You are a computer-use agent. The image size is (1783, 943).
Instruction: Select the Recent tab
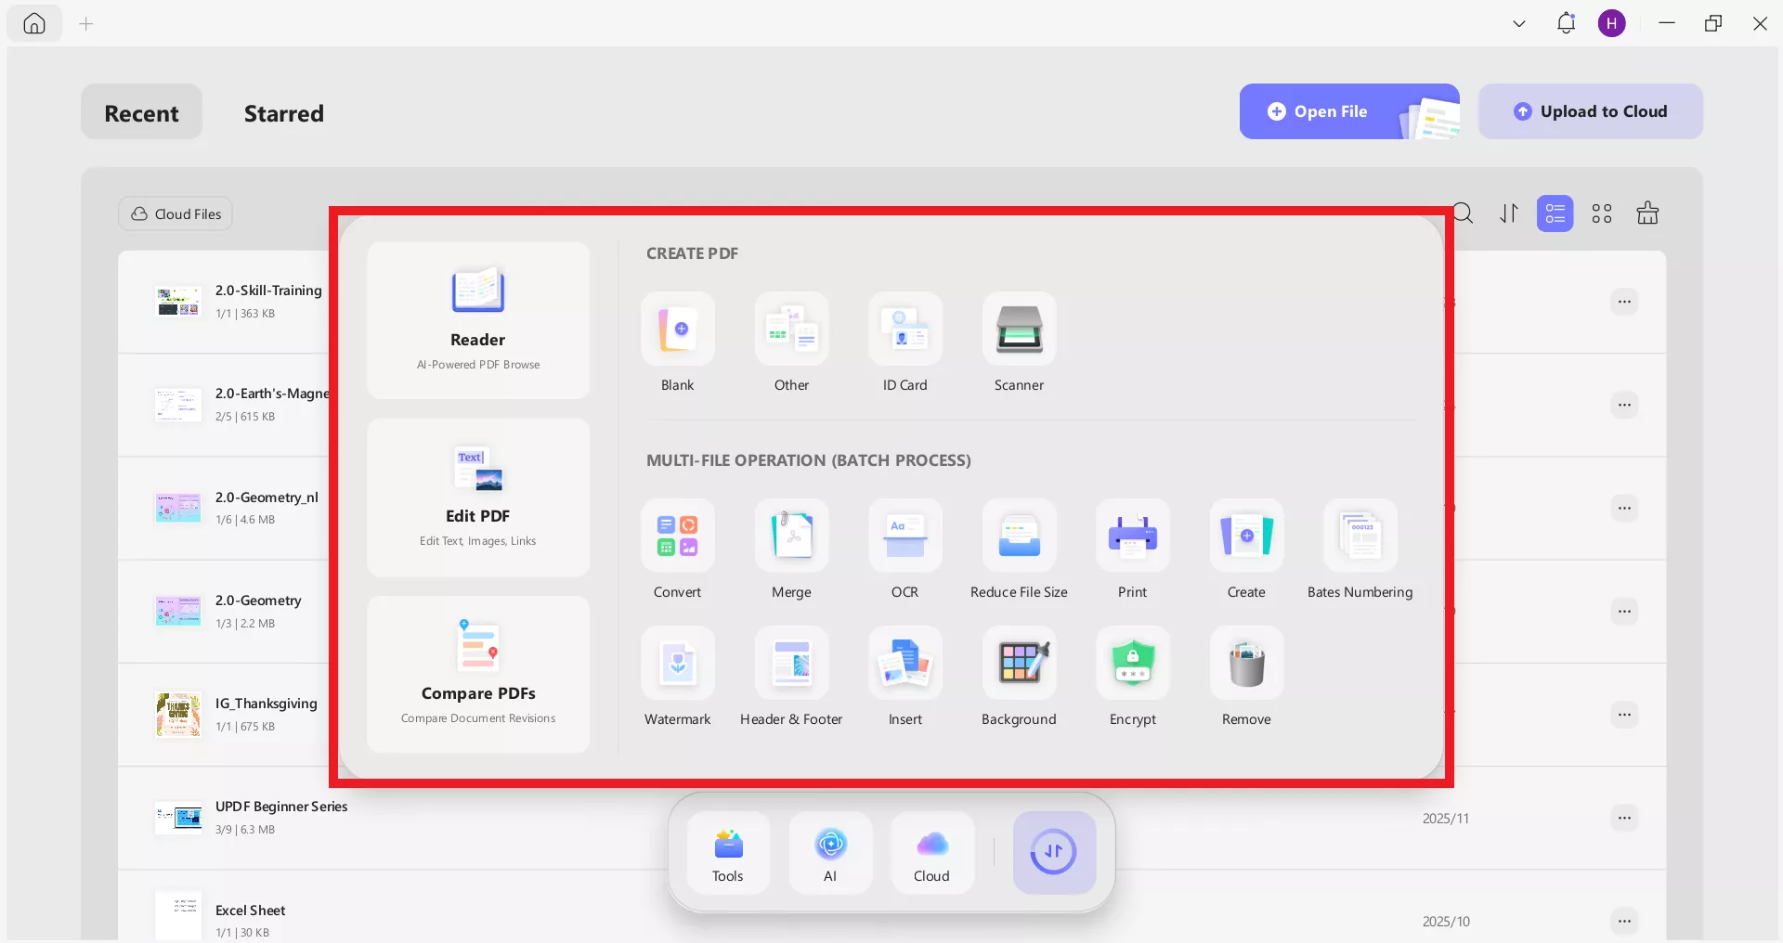(x=141, y=113)
